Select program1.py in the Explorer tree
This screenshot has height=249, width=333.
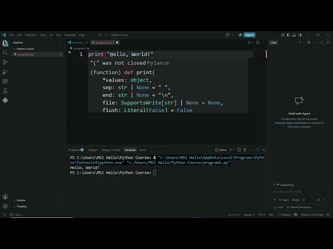point(37,54)
